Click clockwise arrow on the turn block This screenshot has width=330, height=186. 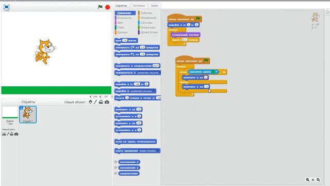coord(133,48)
